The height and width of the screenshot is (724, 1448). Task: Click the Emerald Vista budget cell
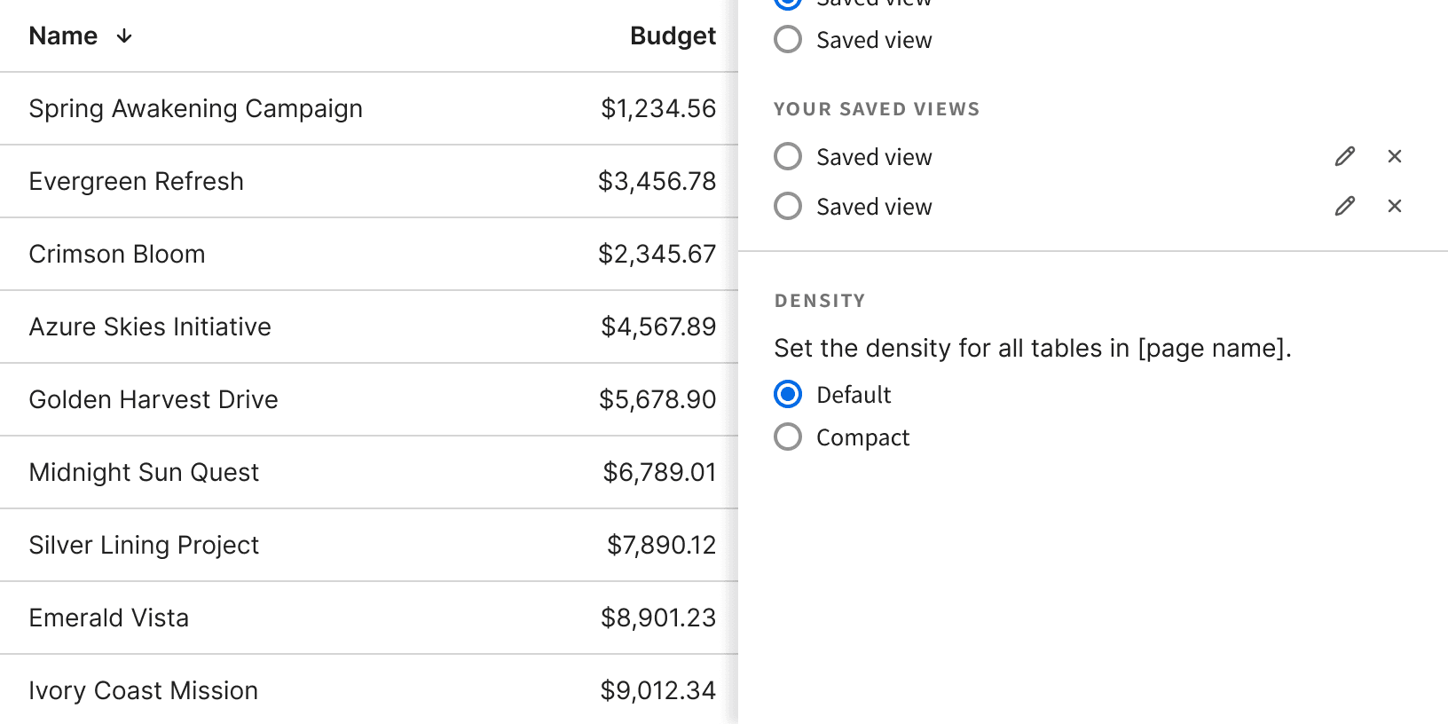point(657,618)
